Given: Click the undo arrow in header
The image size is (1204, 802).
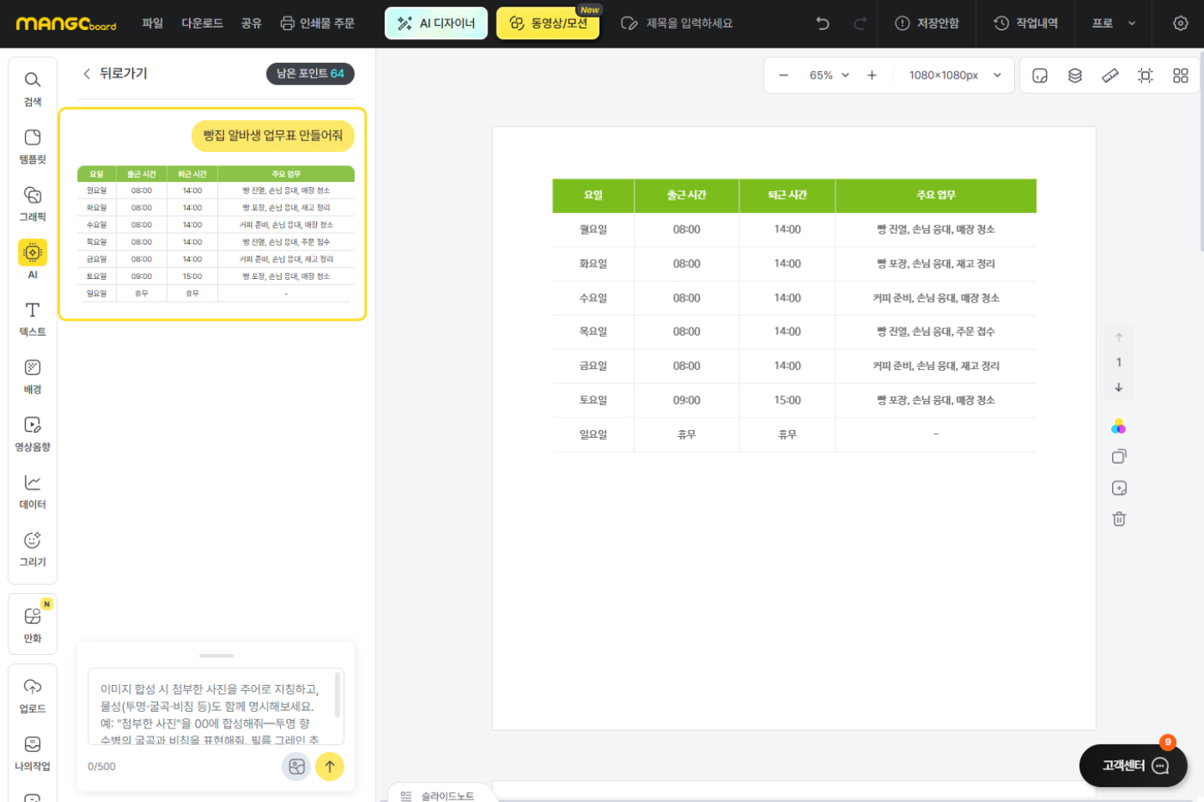Looking at the screenshot, I should (x=823, y=23).
